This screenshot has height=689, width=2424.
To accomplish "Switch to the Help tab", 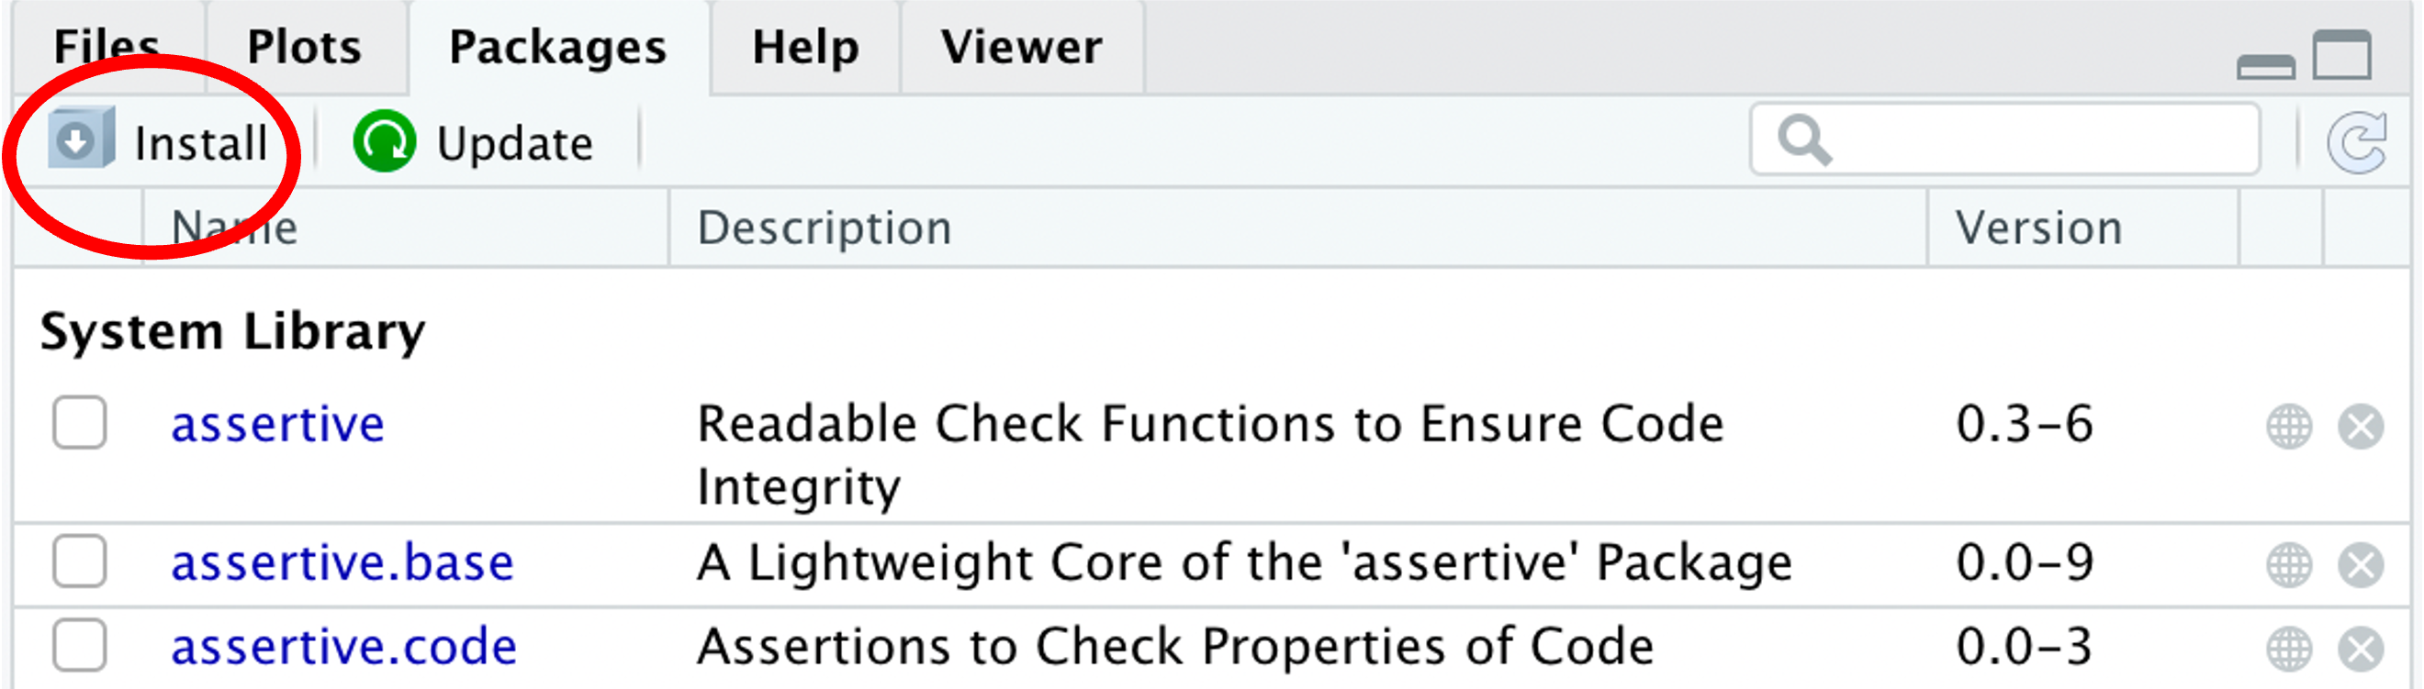I will point(805,47).
